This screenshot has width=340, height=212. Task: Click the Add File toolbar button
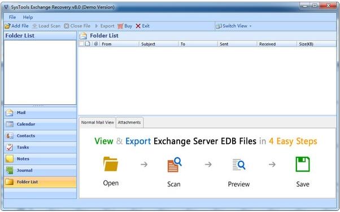17,26
